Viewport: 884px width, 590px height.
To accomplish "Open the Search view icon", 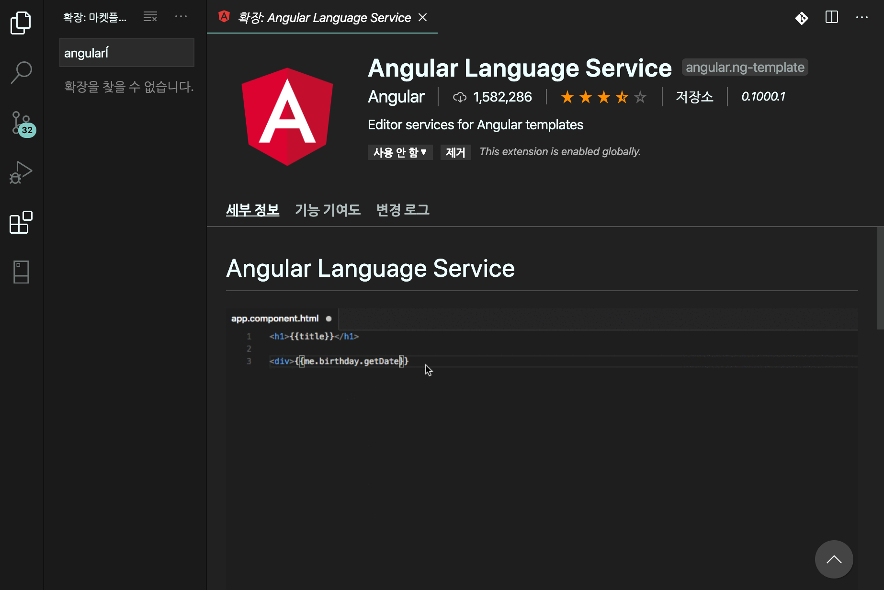I will tap(21, 72).
